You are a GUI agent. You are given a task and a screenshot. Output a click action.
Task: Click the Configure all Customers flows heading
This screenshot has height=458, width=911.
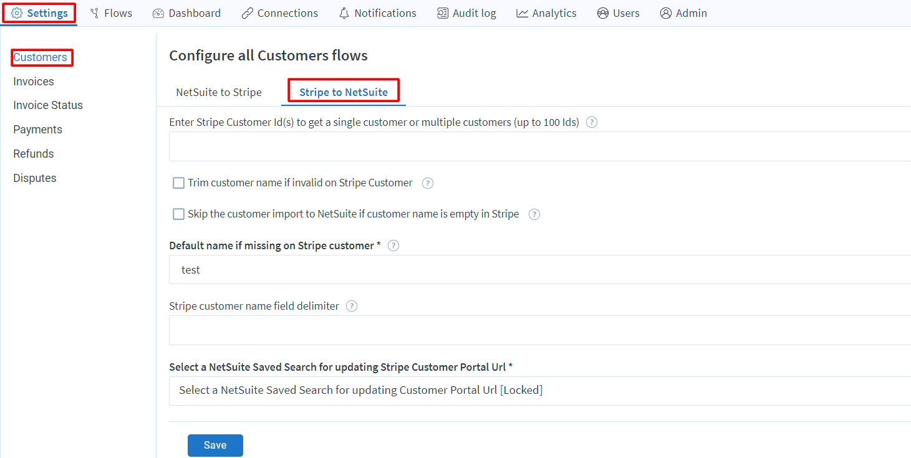point(268,55)
